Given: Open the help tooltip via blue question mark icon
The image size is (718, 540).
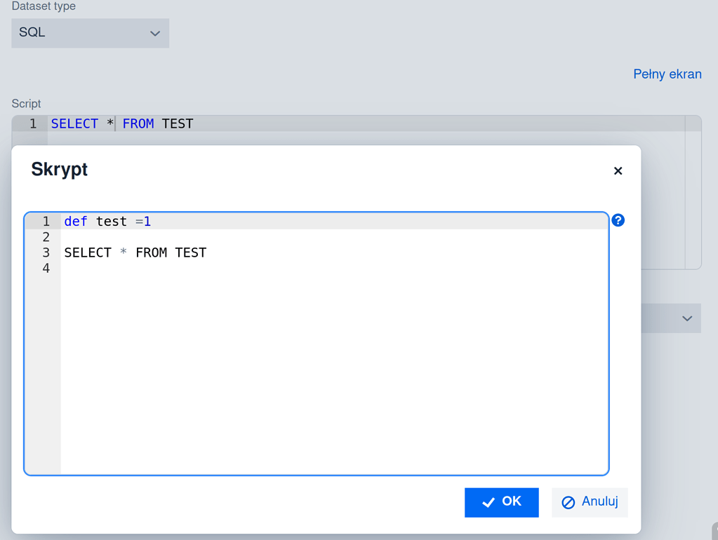Looking at the screenshot, I should [617, 220].
